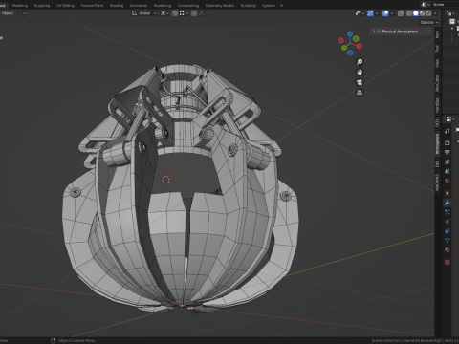459x344 pixels.
Task: Switch to material preview shading
Action: click(x=422, y=13)
